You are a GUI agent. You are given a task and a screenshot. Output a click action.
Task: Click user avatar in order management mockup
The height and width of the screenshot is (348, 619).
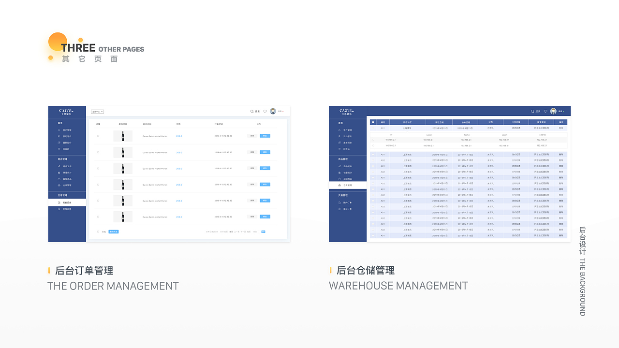[273, 111]
